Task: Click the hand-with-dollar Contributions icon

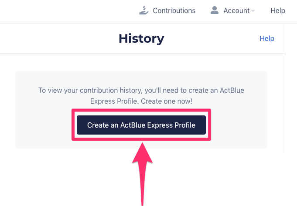Action: [x=143, y=10]
